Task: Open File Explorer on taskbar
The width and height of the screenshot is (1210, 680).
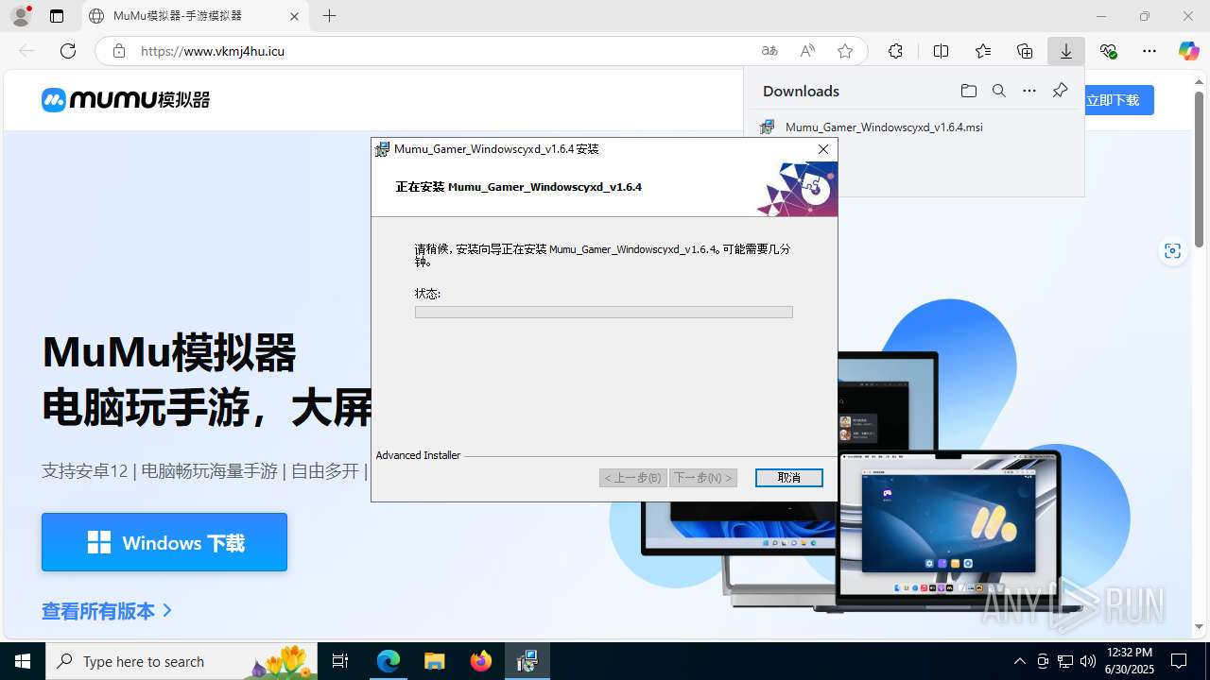Action: 434,661
